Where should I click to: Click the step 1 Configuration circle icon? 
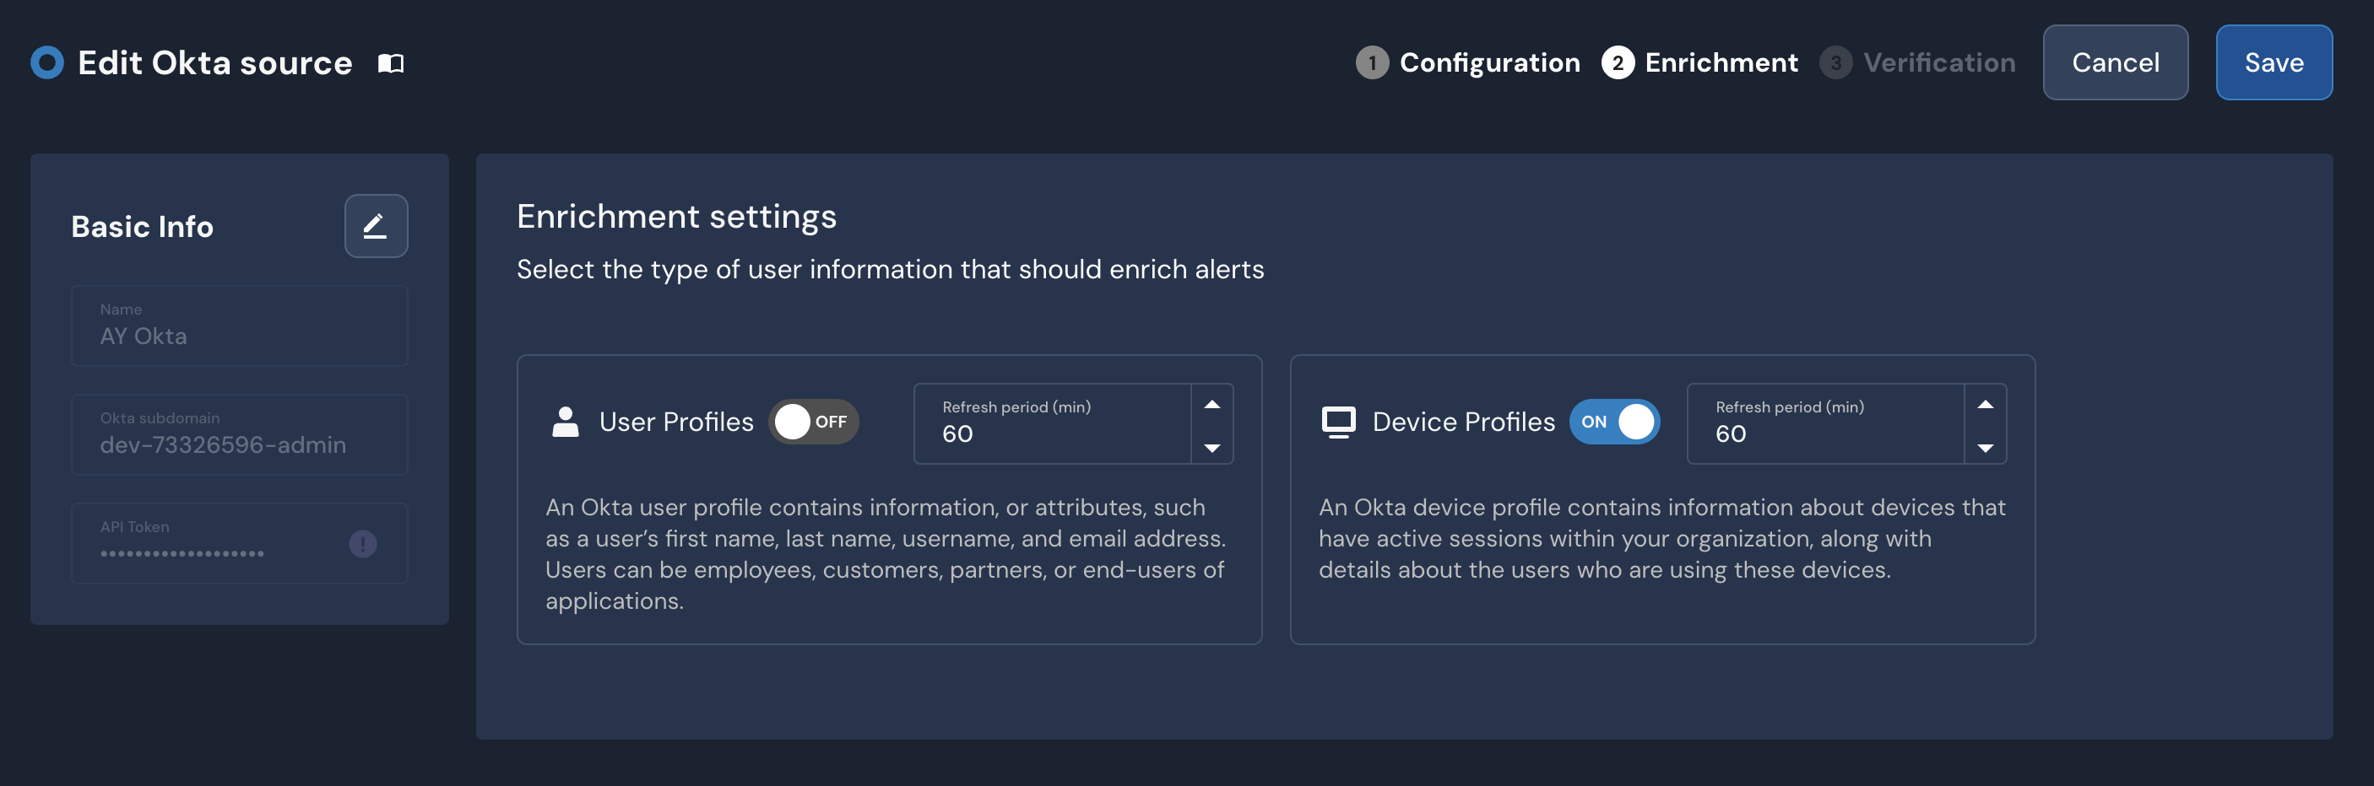pos(1372,62)
